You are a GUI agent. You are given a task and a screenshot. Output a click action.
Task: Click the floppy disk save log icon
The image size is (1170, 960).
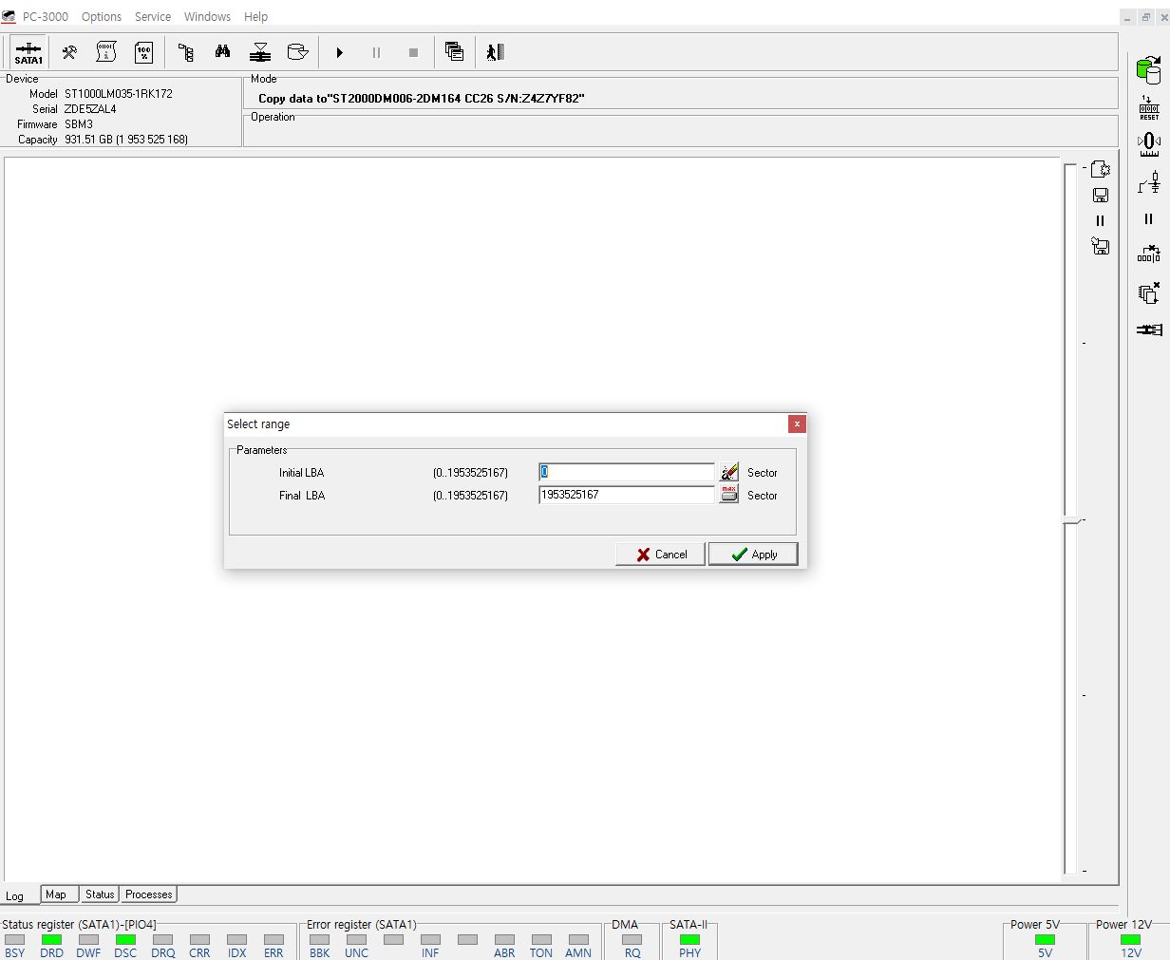click(x=1101, y=195)
